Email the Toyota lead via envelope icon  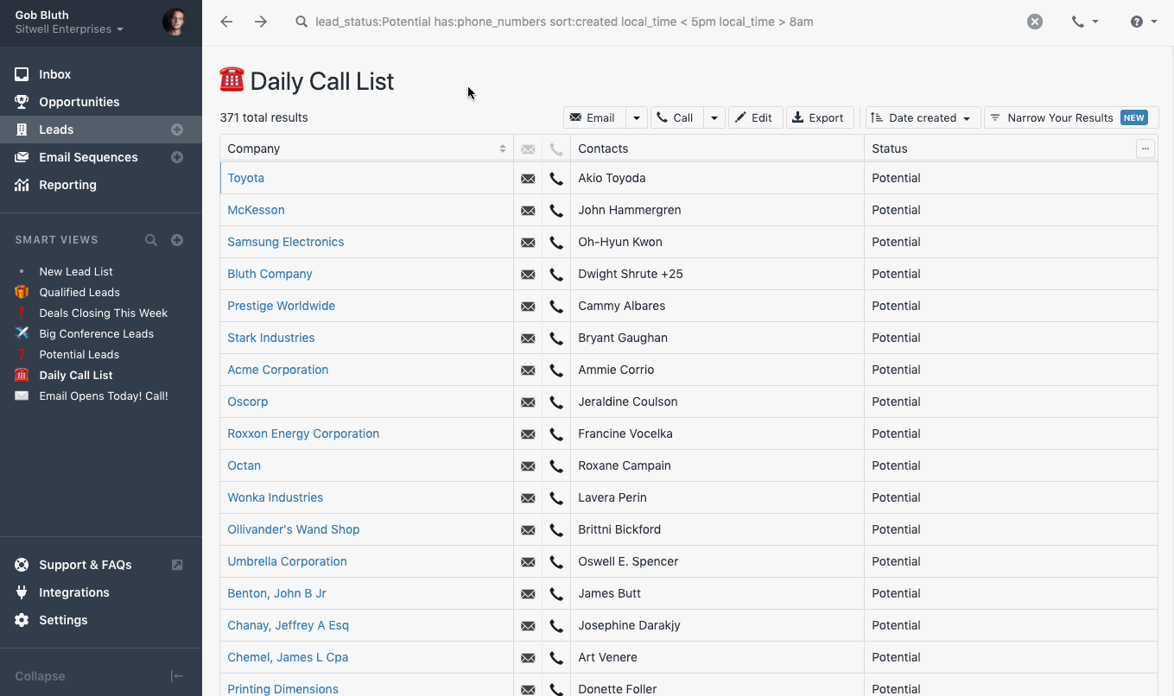[x=528, y=179]
